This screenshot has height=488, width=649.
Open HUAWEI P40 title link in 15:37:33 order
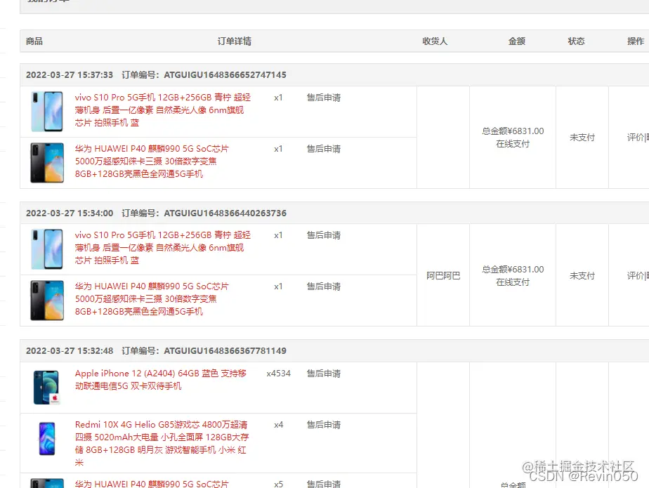point(152,161)
